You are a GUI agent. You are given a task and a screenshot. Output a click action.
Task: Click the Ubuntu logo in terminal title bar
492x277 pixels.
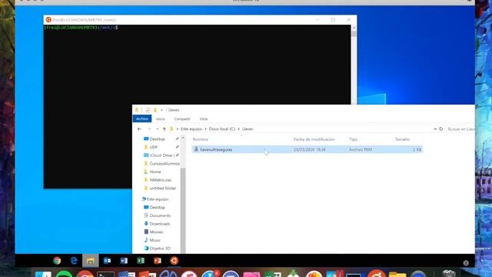48,20
